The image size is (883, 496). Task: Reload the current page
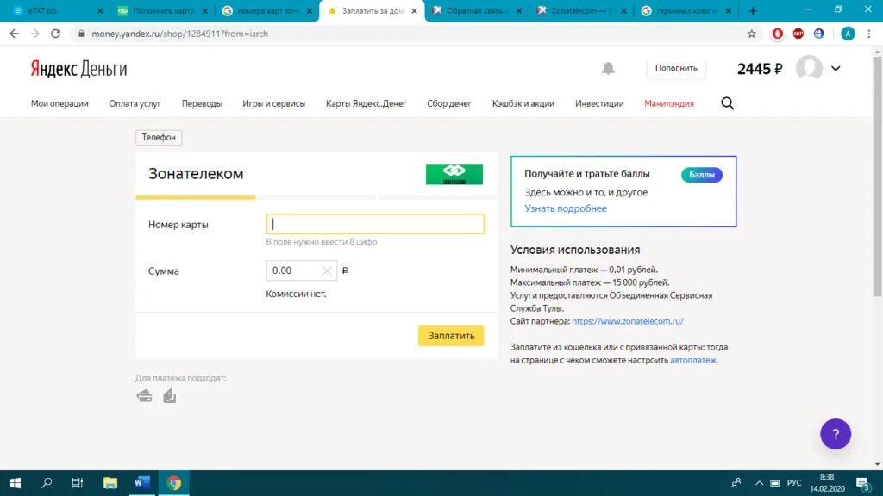tap(55, 34)
